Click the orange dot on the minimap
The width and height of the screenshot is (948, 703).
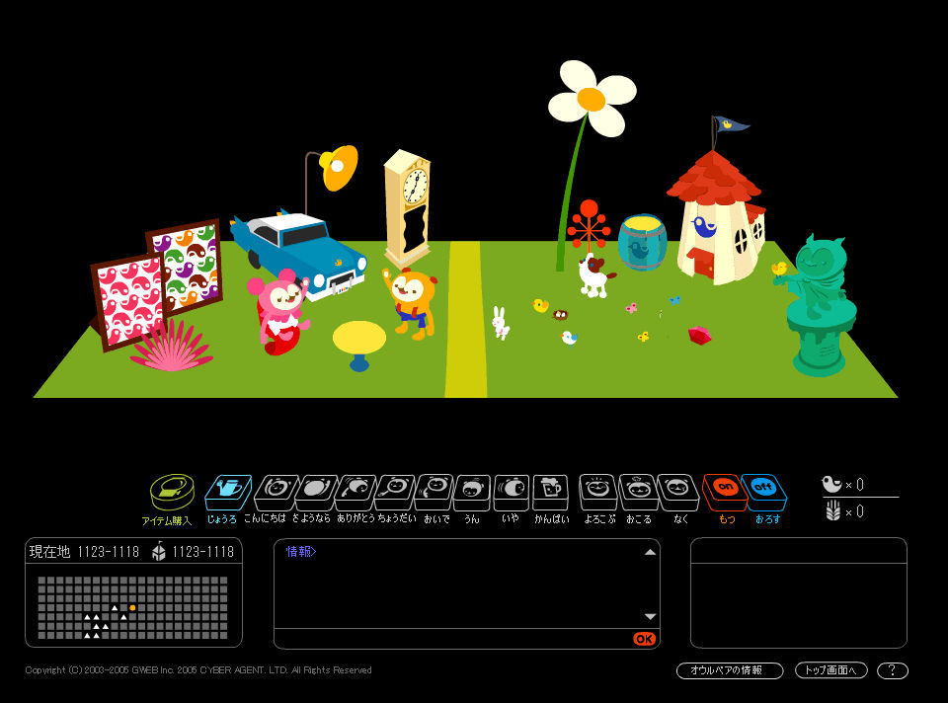coord(132,608)
